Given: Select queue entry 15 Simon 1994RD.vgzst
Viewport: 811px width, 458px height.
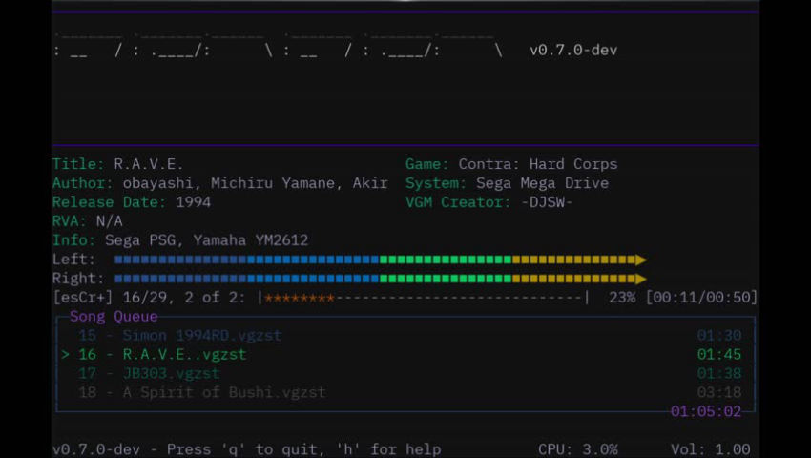Looking at the screenshot, I should pyautogui.click(x=408, y=335).
